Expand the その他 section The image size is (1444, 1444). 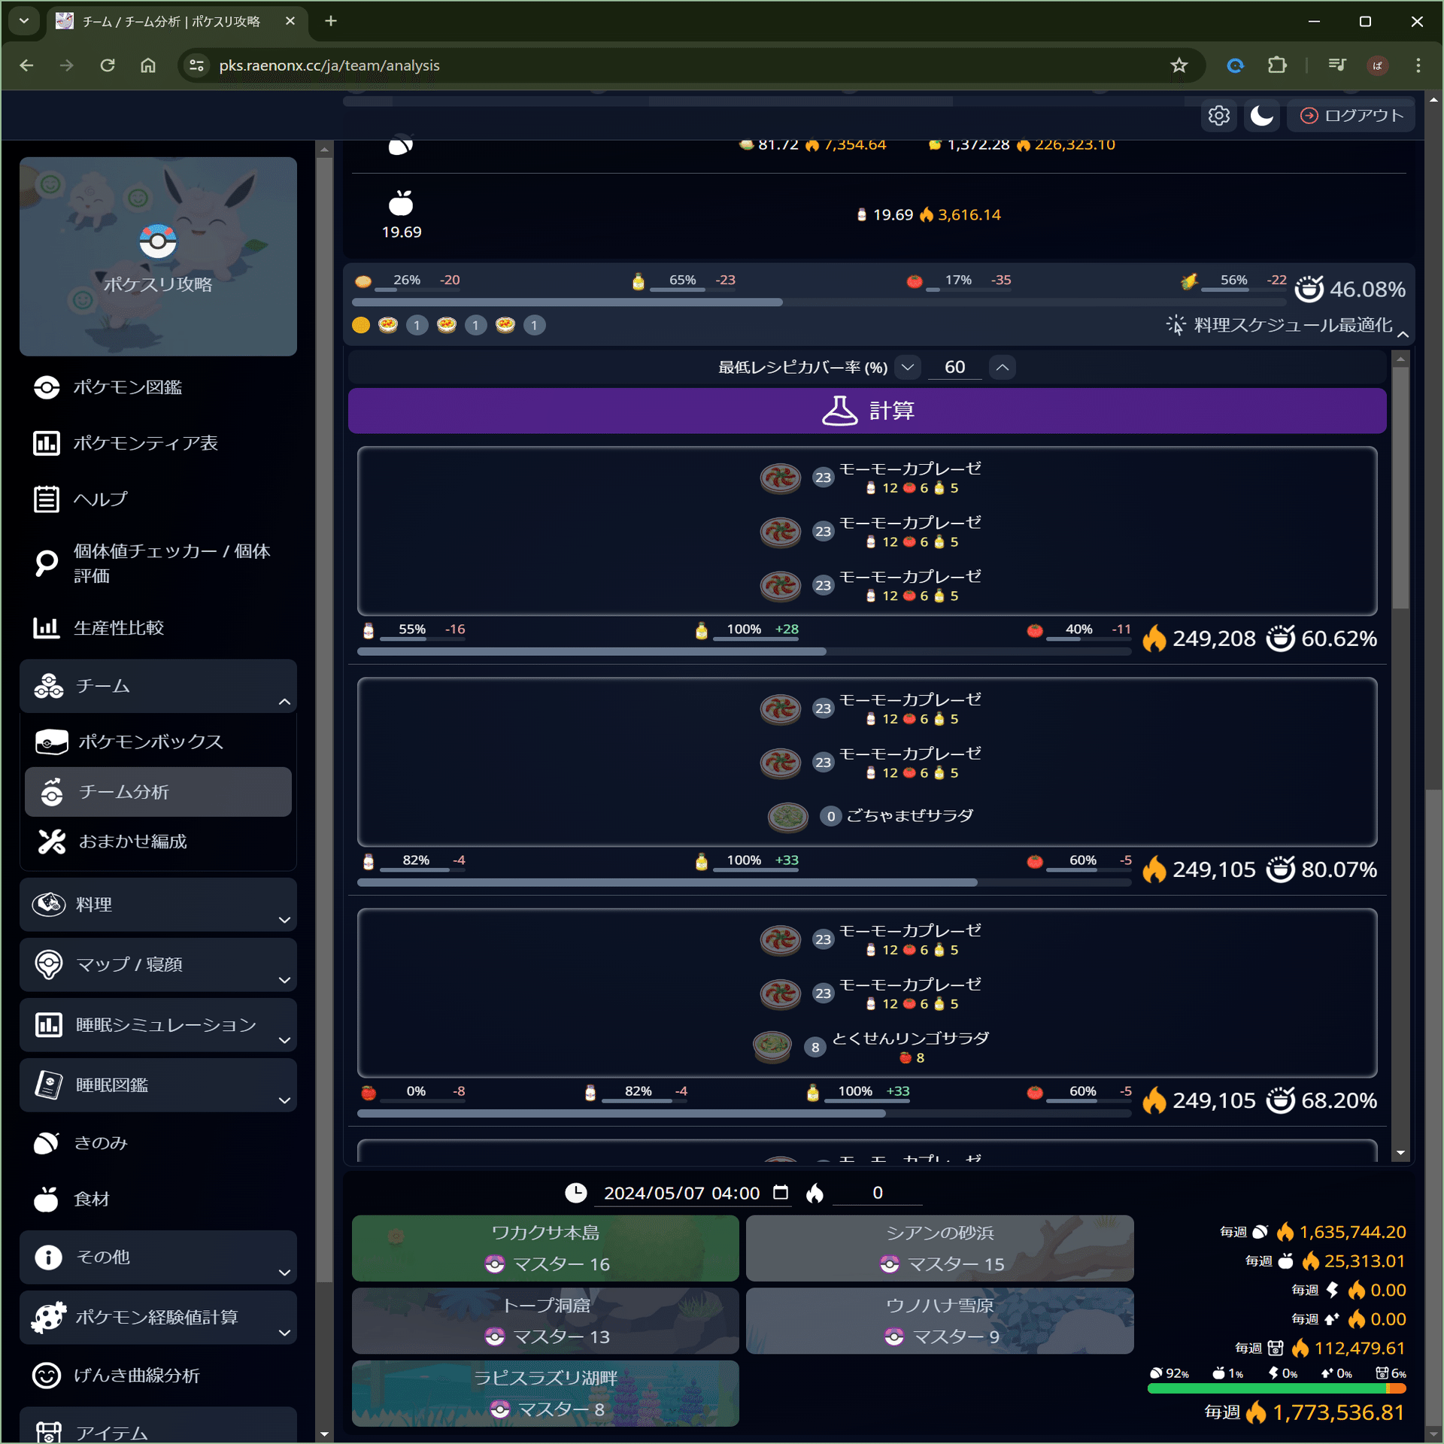(158, 1257)
